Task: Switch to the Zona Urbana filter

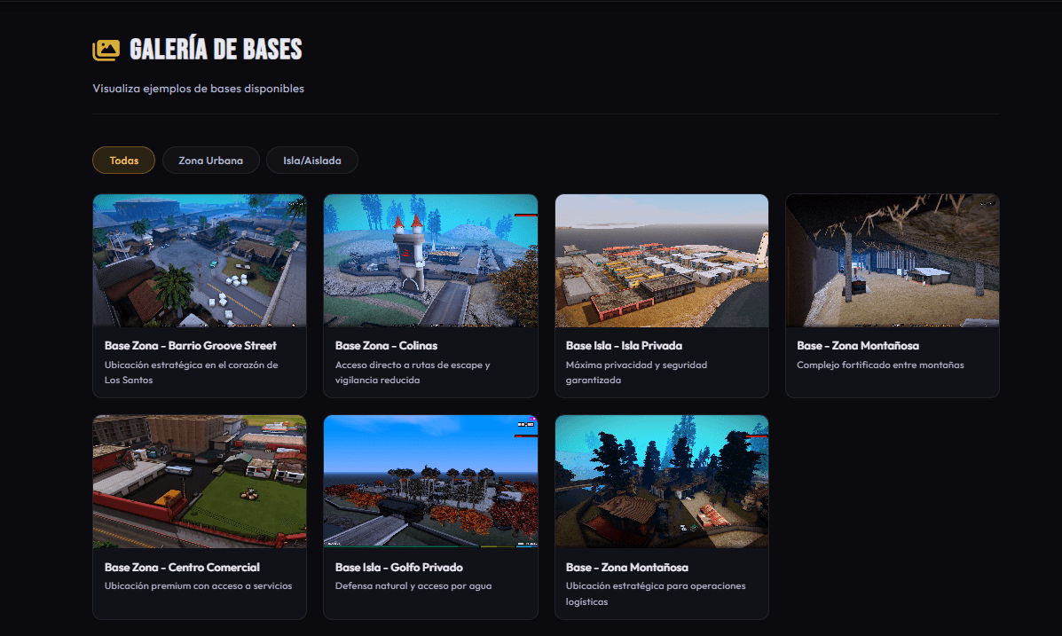Action: [210, 161]
